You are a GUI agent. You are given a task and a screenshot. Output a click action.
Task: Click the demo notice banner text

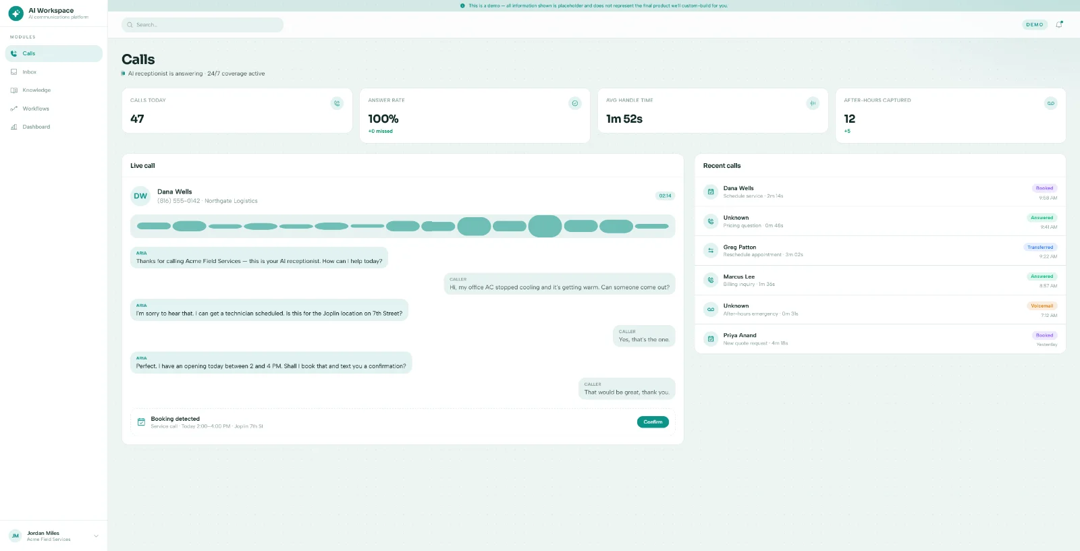coord(598,5)
